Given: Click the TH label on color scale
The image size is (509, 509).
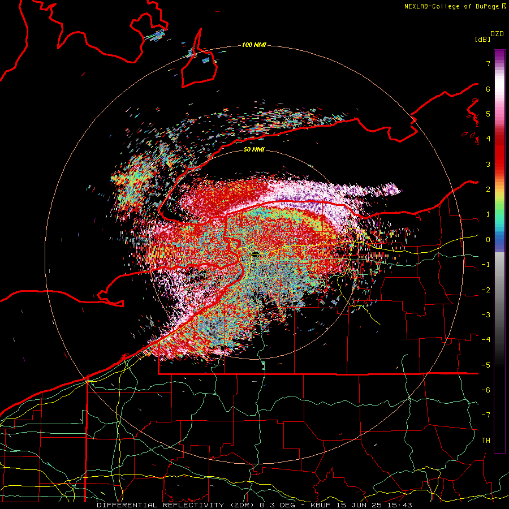Looking at the screenshot, I should click(486, 441).
